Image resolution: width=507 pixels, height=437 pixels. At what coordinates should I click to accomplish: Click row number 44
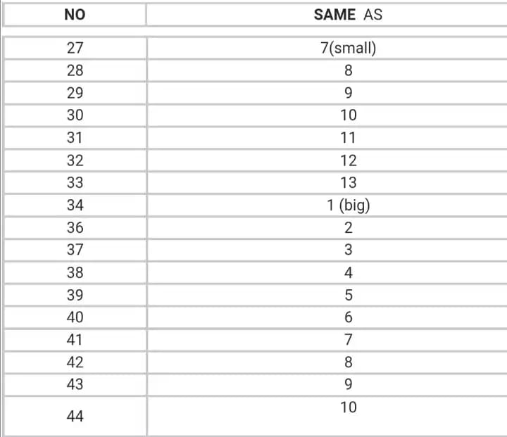(75, 417)
